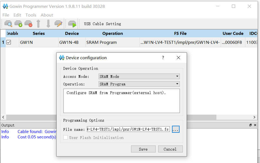Close the Device configuration dialog

tap(178, 58)
